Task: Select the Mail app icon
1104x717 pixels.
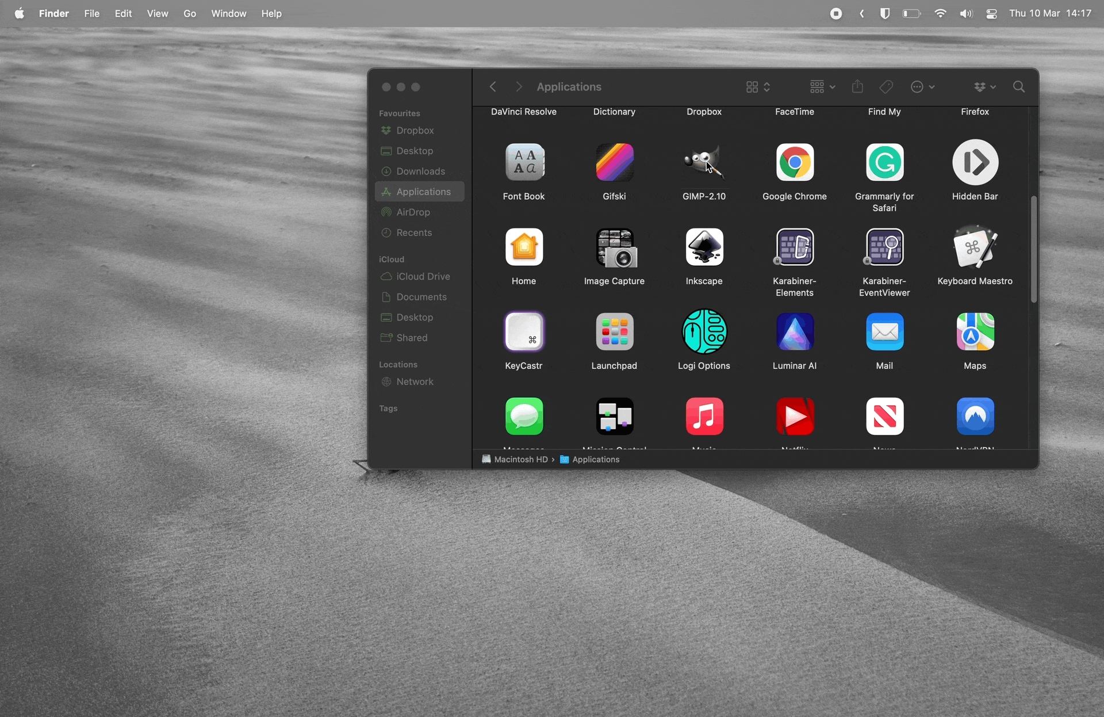Action: tap(884, 331)
